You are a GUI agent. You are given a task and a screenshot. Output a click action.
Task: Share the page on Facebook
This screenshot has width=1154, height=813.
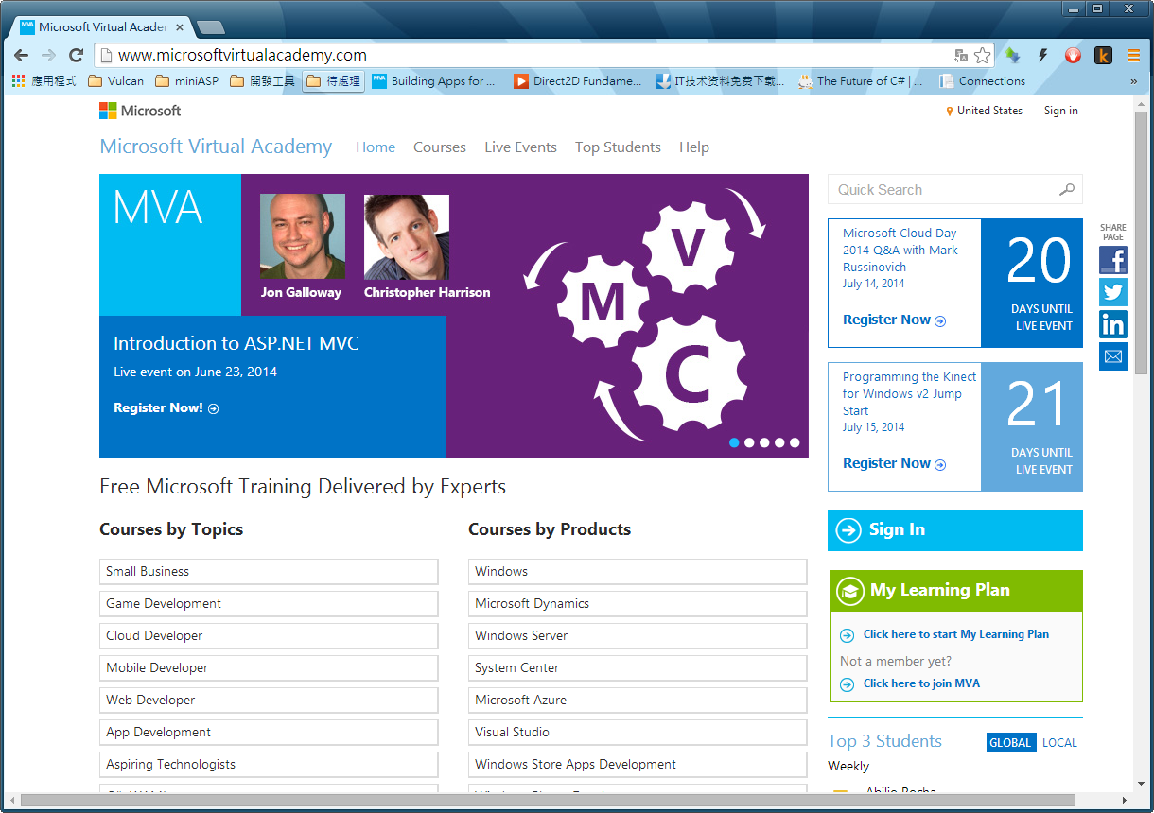tap(1112, 260)
